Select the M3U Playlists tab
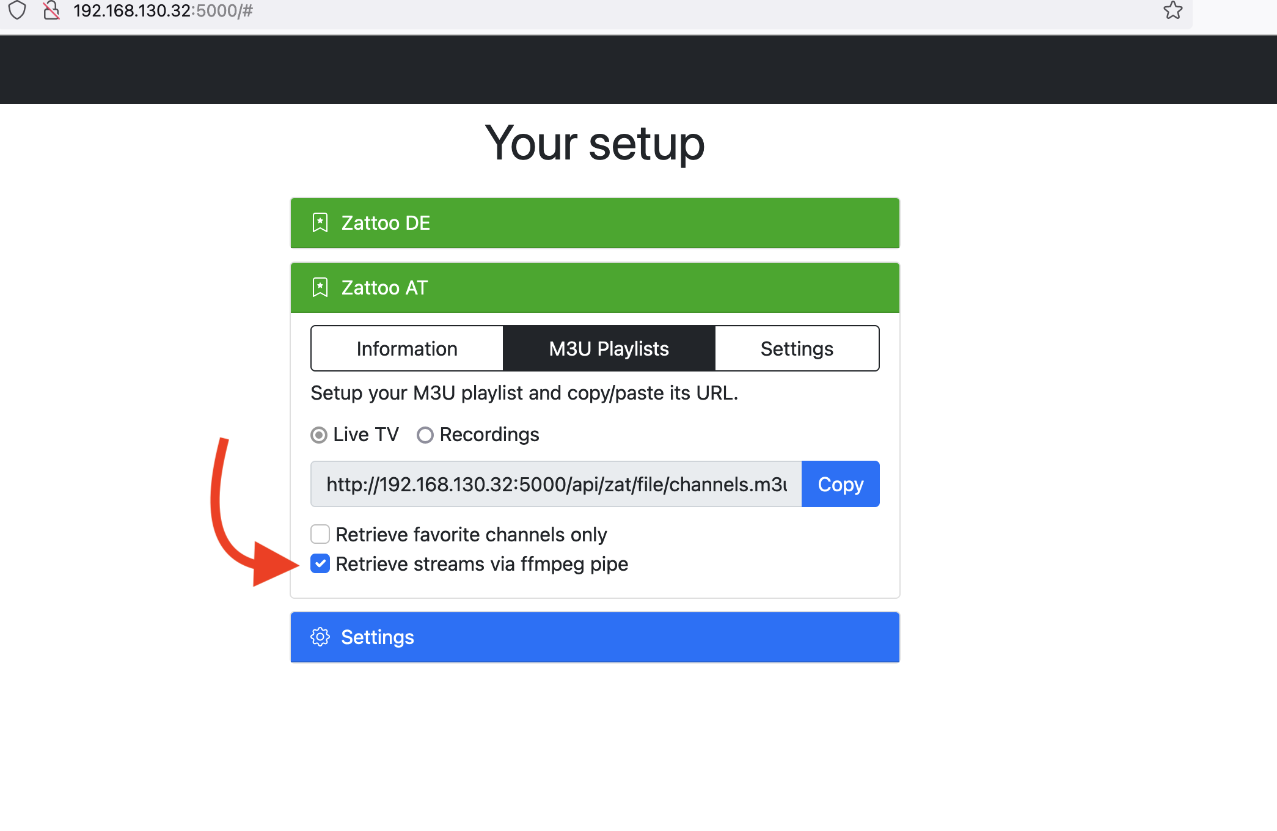Image resolution: width=1277 pixels, height=831 pixels. point(609,348)
